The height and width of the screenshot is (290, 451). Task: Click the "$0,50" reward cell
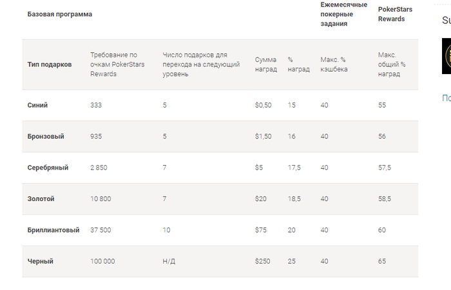pyautogui.click(x=263, y=105)
